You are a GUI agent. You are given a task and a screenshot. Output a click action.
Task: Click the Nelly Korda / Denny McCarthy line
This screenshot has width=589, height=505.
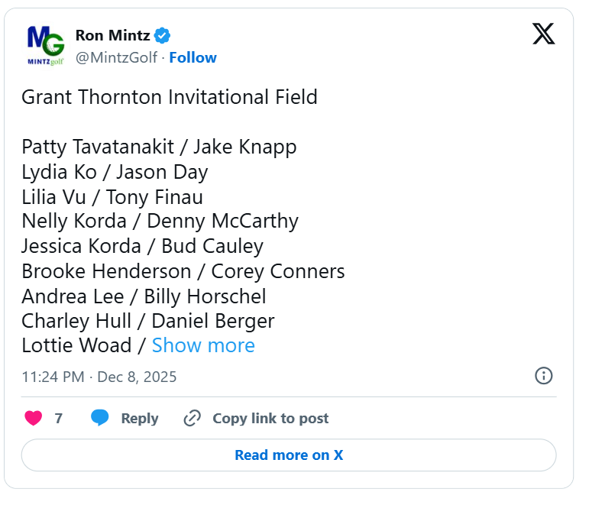(x=160, y=222)
